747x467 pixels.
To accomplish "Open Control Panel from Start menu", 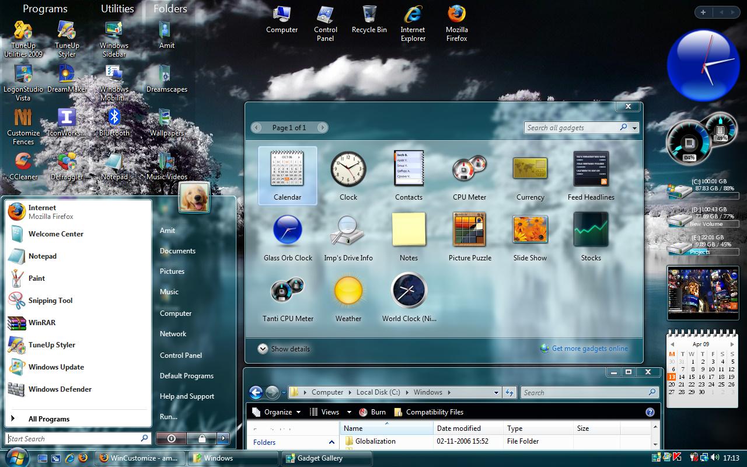I will pos(181,355).
